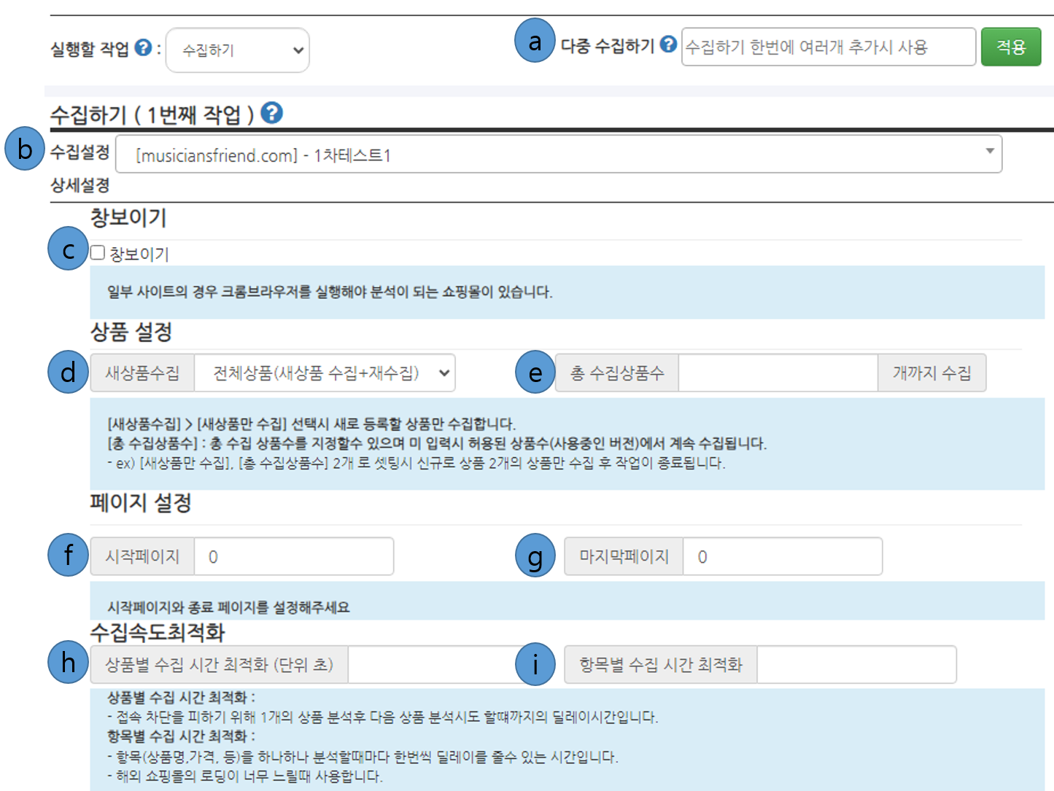Select the 시작페이지 number field
Screen dimensions: 1054x791
pos(294,557)
